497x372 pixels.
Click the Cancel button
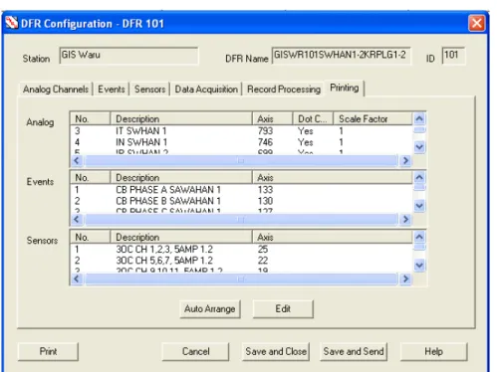195,351
